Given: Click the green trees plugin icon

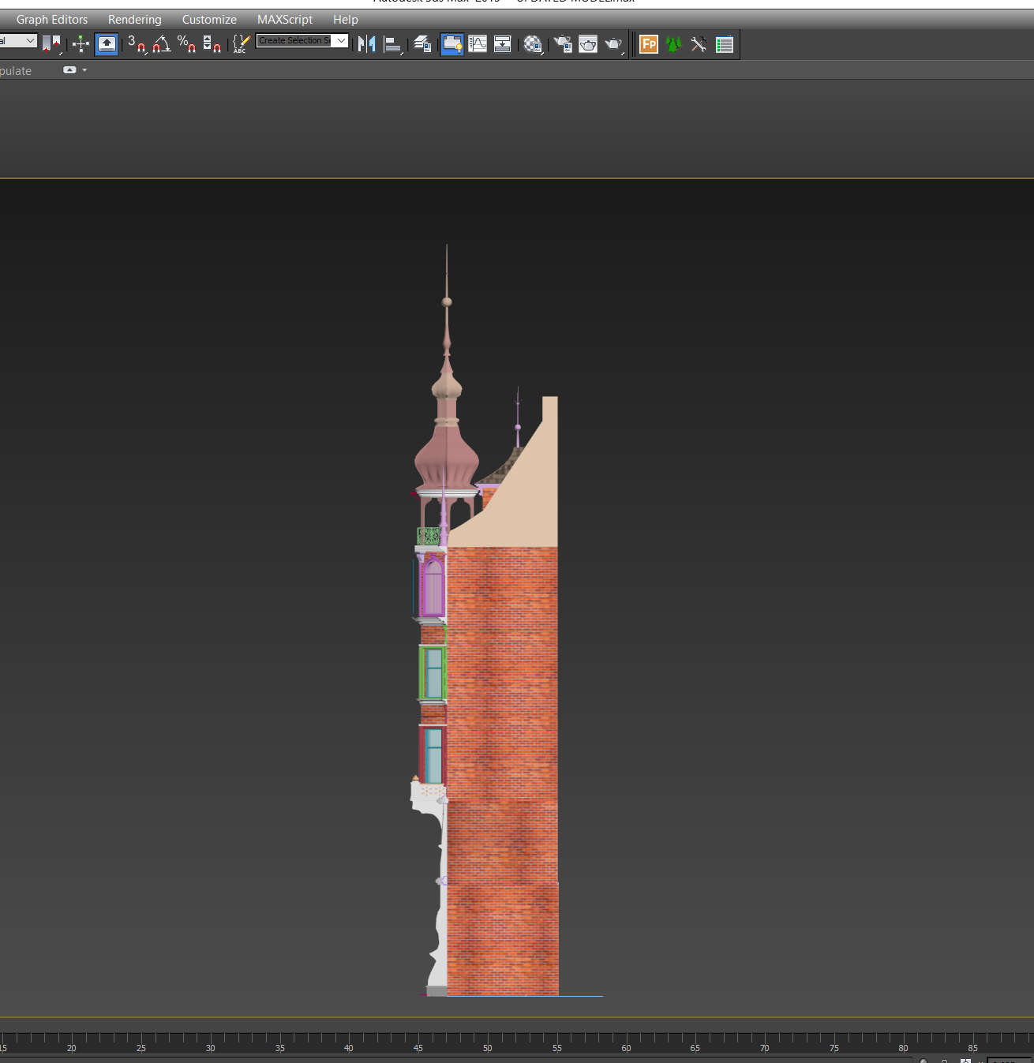Looking at the screenshot, I should pyautogui.click(x=673, y=44).
